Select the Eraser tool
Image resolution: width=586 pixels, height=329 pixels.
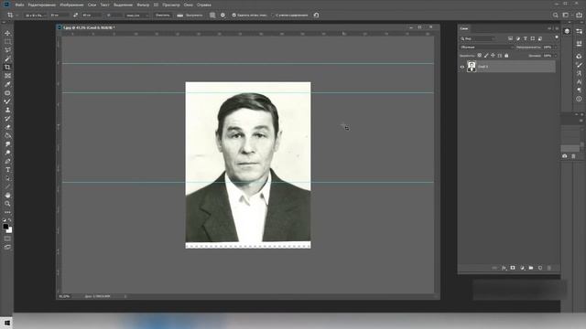[x=7, y=127]
